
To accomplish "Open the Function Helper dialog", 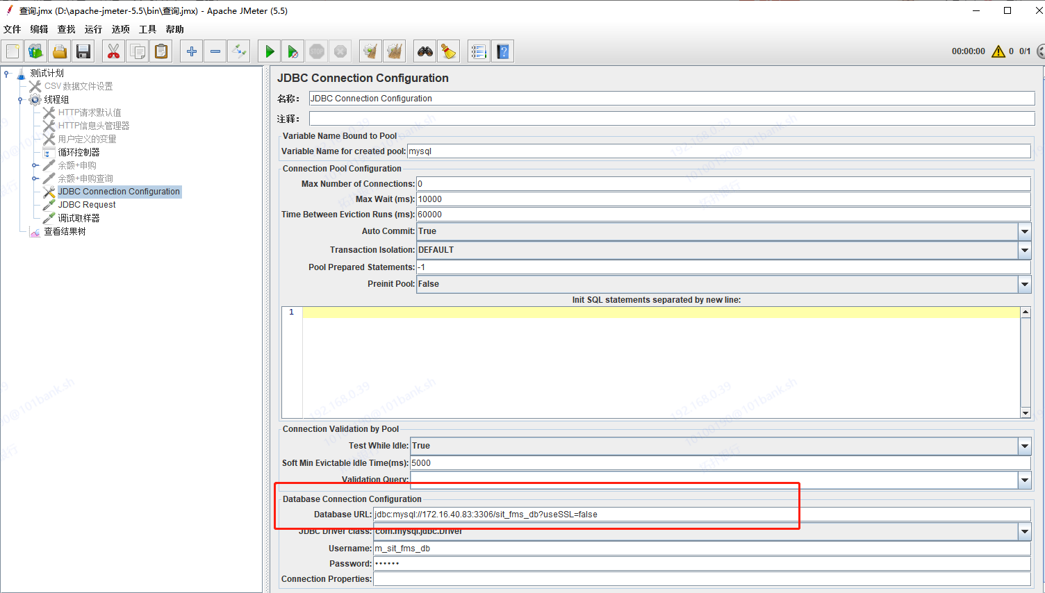I will click(x=479, y=51).
